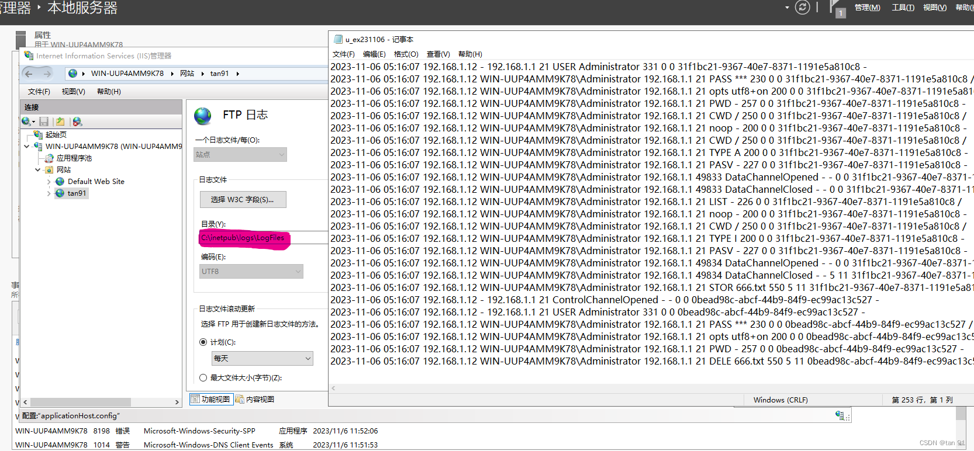Click the 选择 W3C 字段(S)... button
This screenshot has width=974, height=451.
pos(243,199)
